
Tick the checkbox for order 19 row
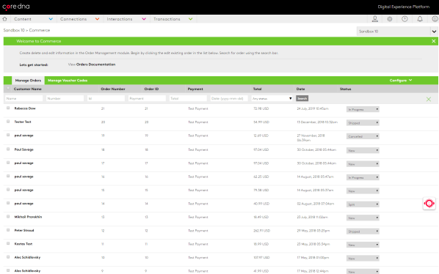pyautogui.click(x=8, y=135)
